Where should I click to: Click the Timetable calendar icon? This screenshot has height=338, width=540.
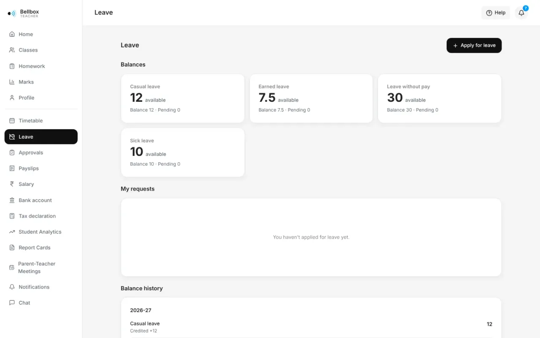coord(12,120)
